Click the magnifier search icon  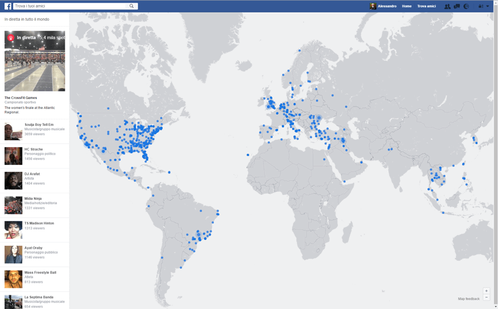click(x=131, y=6)
